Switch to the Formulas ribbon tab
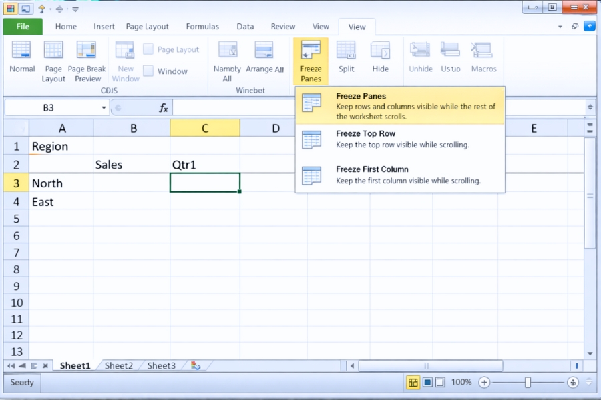This screenshot has height=400, width=601. pos(202,26)
